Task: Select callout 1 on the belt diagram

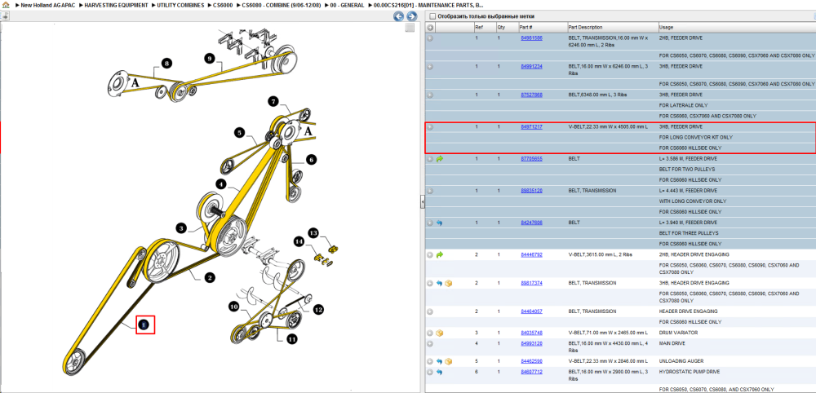Action: click(x=145, y=325)
